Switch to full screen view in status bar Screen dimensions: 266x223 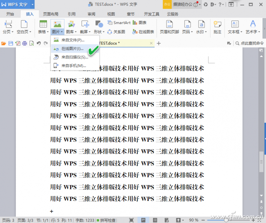[131, 220]
